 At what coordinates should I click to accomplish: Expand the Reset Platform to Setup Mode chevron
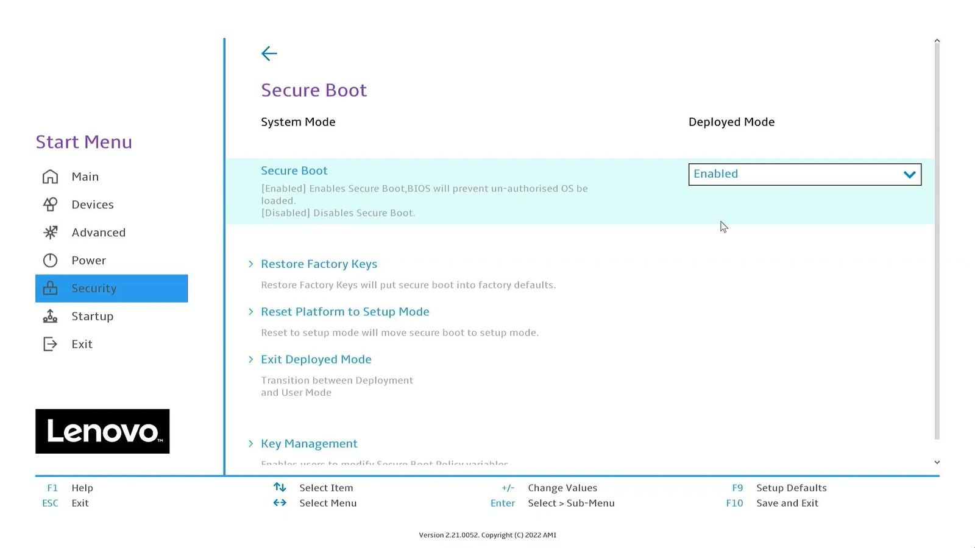250,312
